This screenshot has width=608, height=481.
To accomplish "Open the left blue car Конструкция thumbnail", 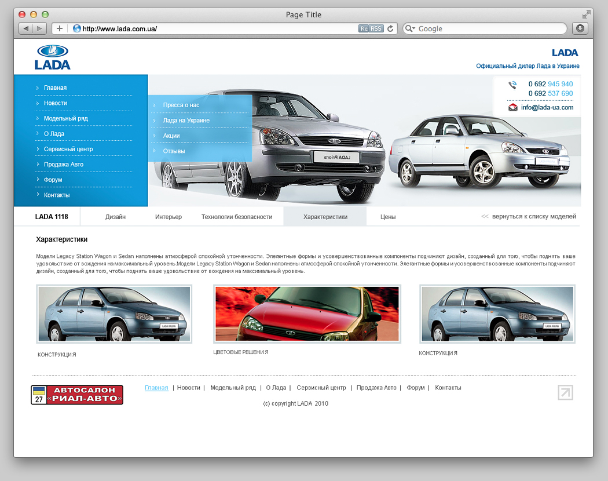I will coord(115,314).
